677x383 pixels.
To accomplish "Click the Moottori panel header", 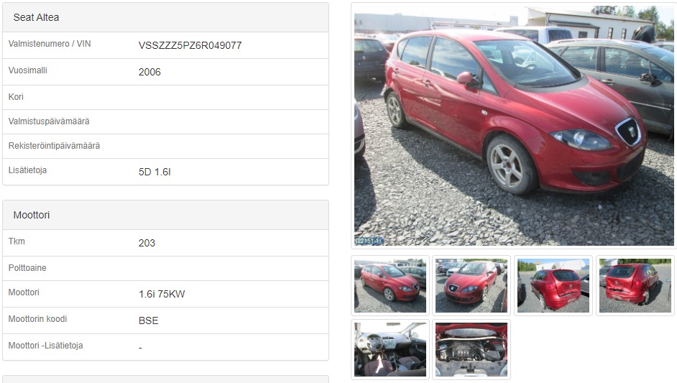I will (x=166, y=215).
